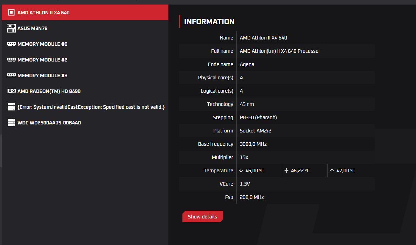Open the WDC WD2500AAJS-00B4A0 drive entry
This screenshot has width=416, height=245.
tap(85, 123)
